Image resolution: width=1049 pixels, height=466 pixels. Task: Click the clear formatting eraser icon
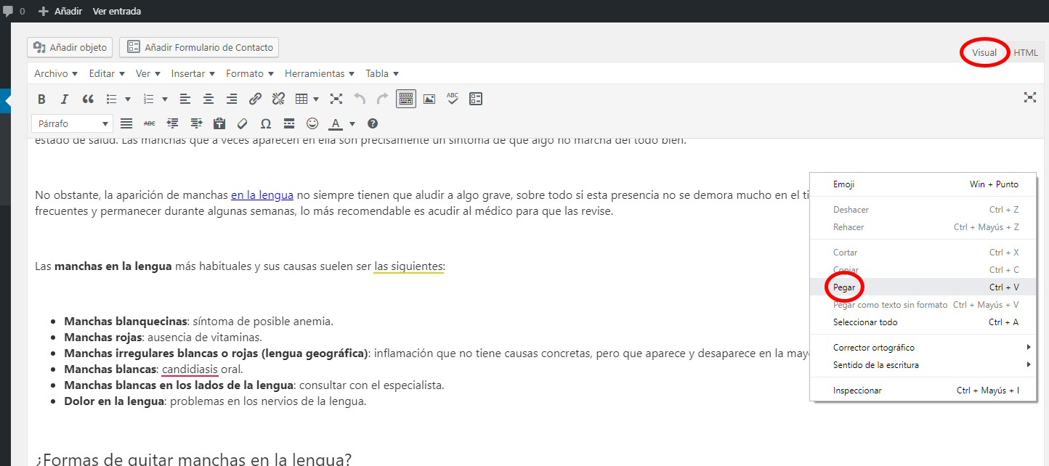pos(243,124)
